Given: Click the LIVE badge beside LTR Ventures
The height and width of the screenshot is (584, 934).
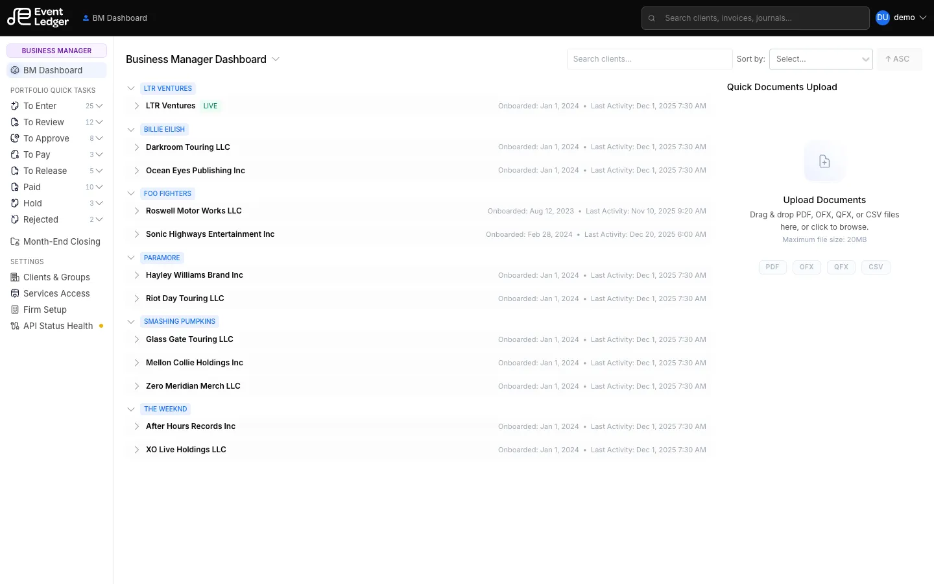Looking at the screenshot, I should point(210,106).
